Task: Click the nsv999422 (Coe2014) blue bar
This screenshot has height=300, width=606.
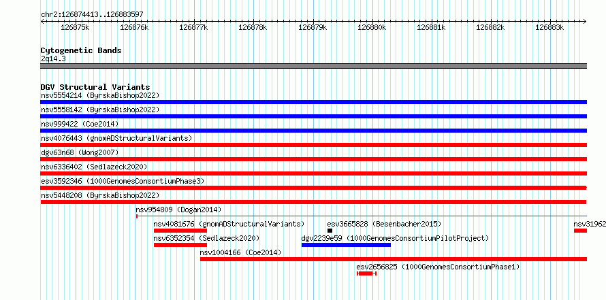Action: [x=313, y=131]
